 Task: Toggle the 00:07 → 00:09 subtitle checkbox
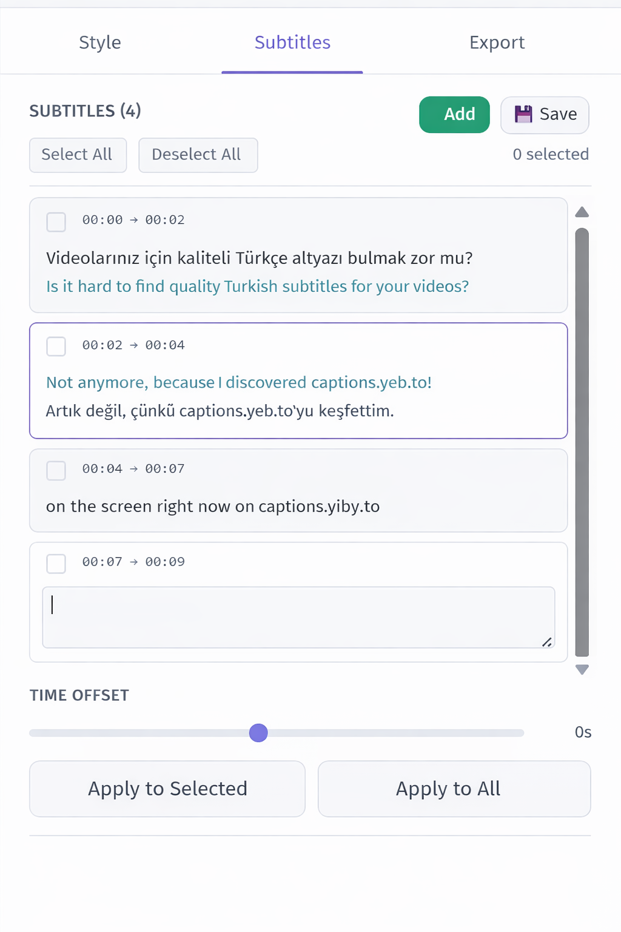pyautogui.click(x=56, y=564)
